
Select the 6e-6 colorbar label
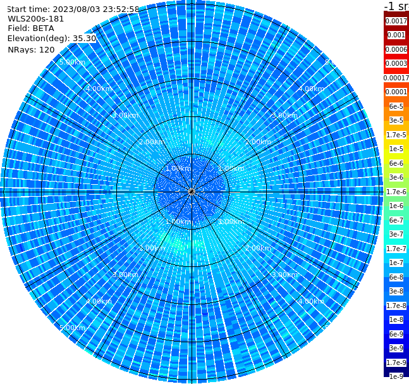point(396,163)
